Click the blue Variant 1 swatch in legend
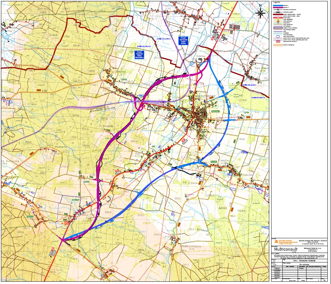The image size is (331, 284). [x=278, y=6]
